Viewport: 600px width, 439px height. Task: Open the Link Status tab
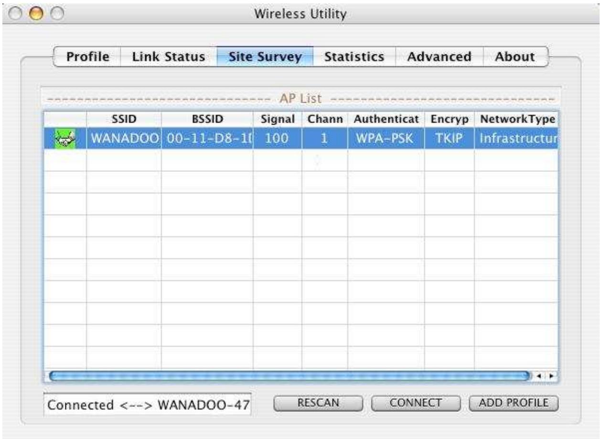point(169,57)
